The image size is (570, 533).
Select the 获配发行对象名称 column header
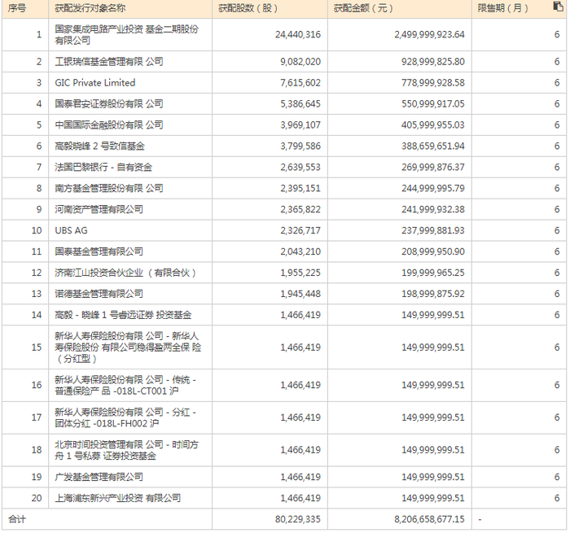click(130, 9)
